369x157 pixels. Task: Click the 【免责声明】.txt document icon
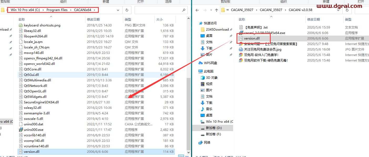point(241,27)
